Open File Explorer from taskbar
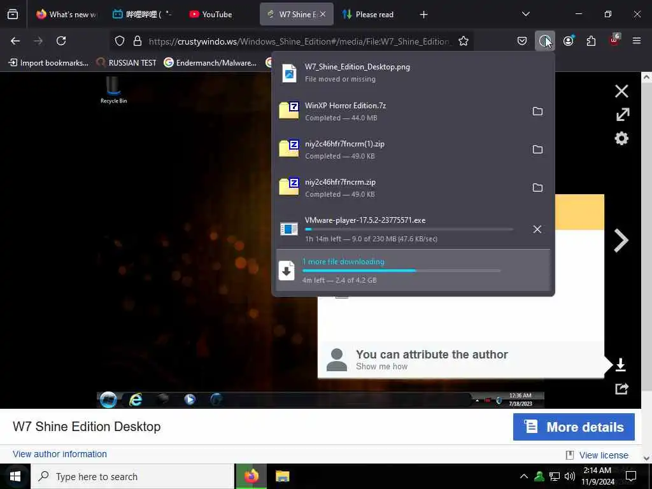This screenshot has height=489, width=652. pos(282,476)
